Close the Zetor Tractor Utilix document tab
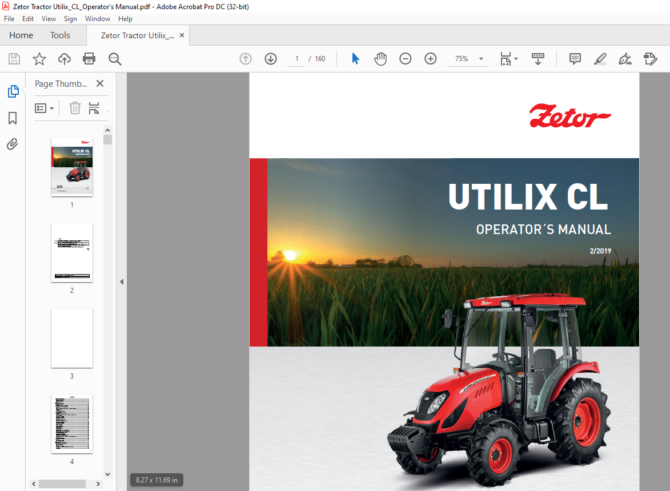Viewport: 670px width, 491px height. pos(182,35)
